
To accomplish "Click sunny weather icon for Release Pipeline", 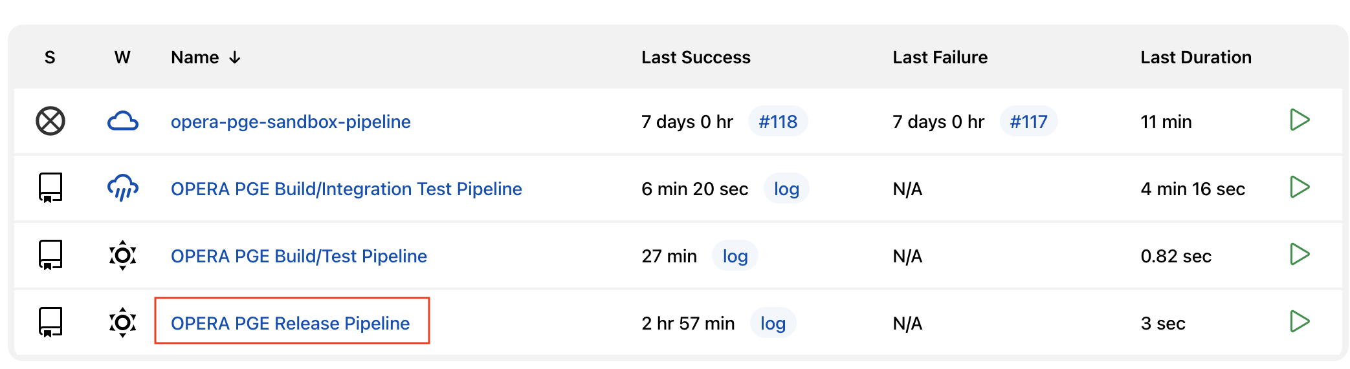I will pos(122,322).
